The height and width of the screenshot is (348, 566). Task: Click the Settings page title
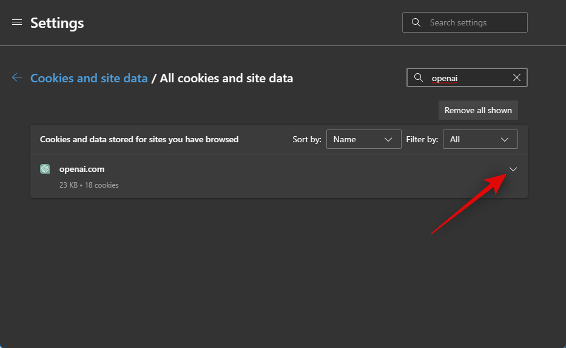point(57,23)
